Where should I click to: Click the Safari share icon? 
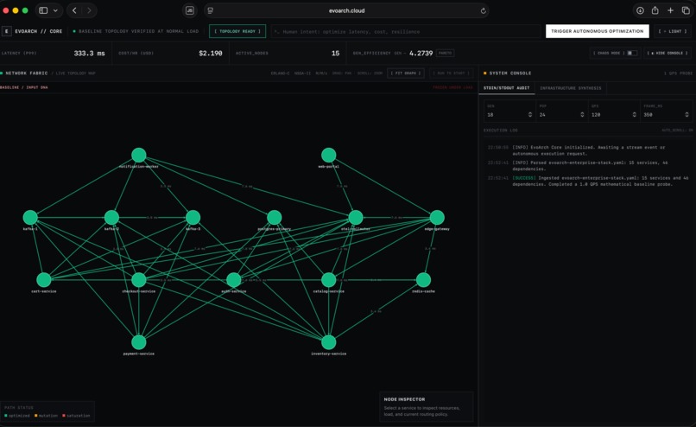click(x=655, y=10)
